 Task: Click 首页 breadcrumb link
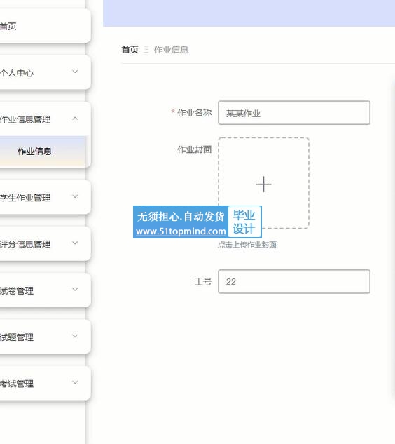coord(130,50)
